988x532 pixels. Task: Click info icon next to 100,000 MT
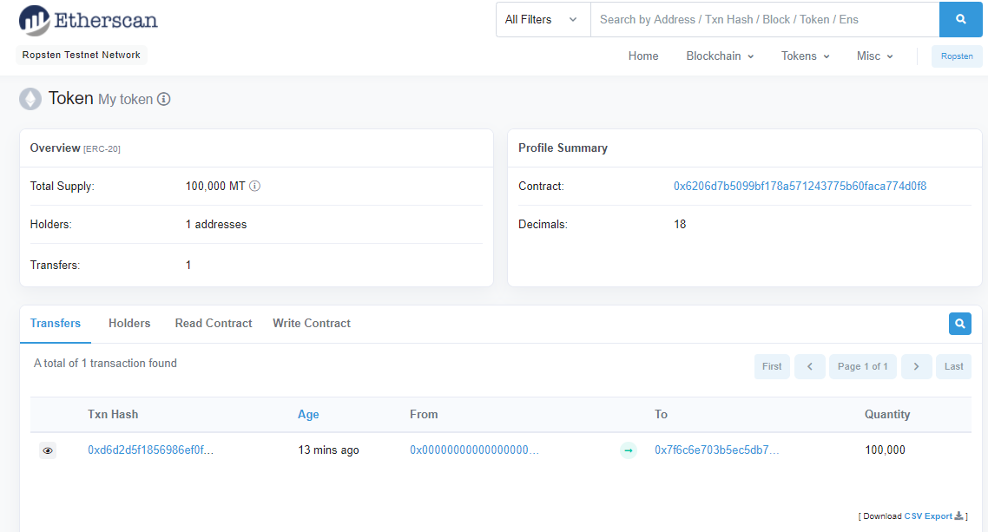pyautogui.click(x=254, y=186)
